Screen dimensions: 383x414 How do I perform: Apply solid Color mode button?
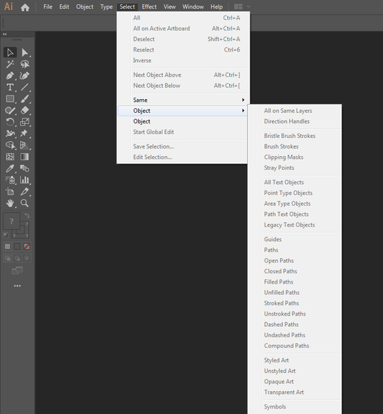8,246
